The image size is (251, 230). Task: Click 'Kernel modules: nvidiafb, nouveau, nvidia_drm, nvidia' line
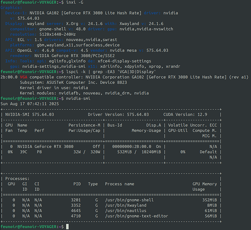(x=84, y=93)
